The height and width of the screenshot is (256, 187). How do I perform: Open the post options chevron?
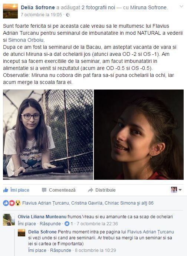pos(181,6)
